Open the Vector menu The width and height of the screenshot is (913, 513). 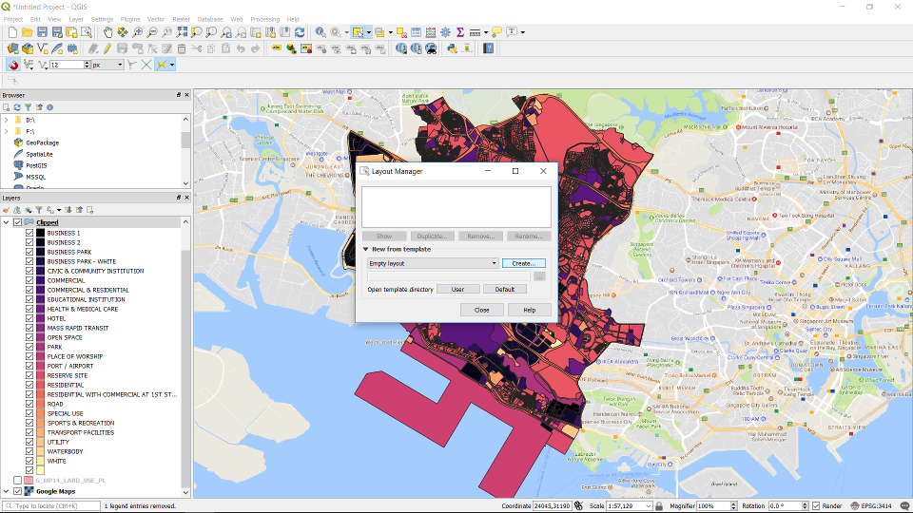click(155, 19)
